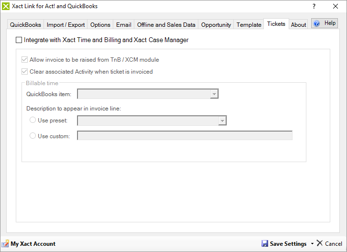
Task: Open the Template tab
Action: click(x=249, y=24)
